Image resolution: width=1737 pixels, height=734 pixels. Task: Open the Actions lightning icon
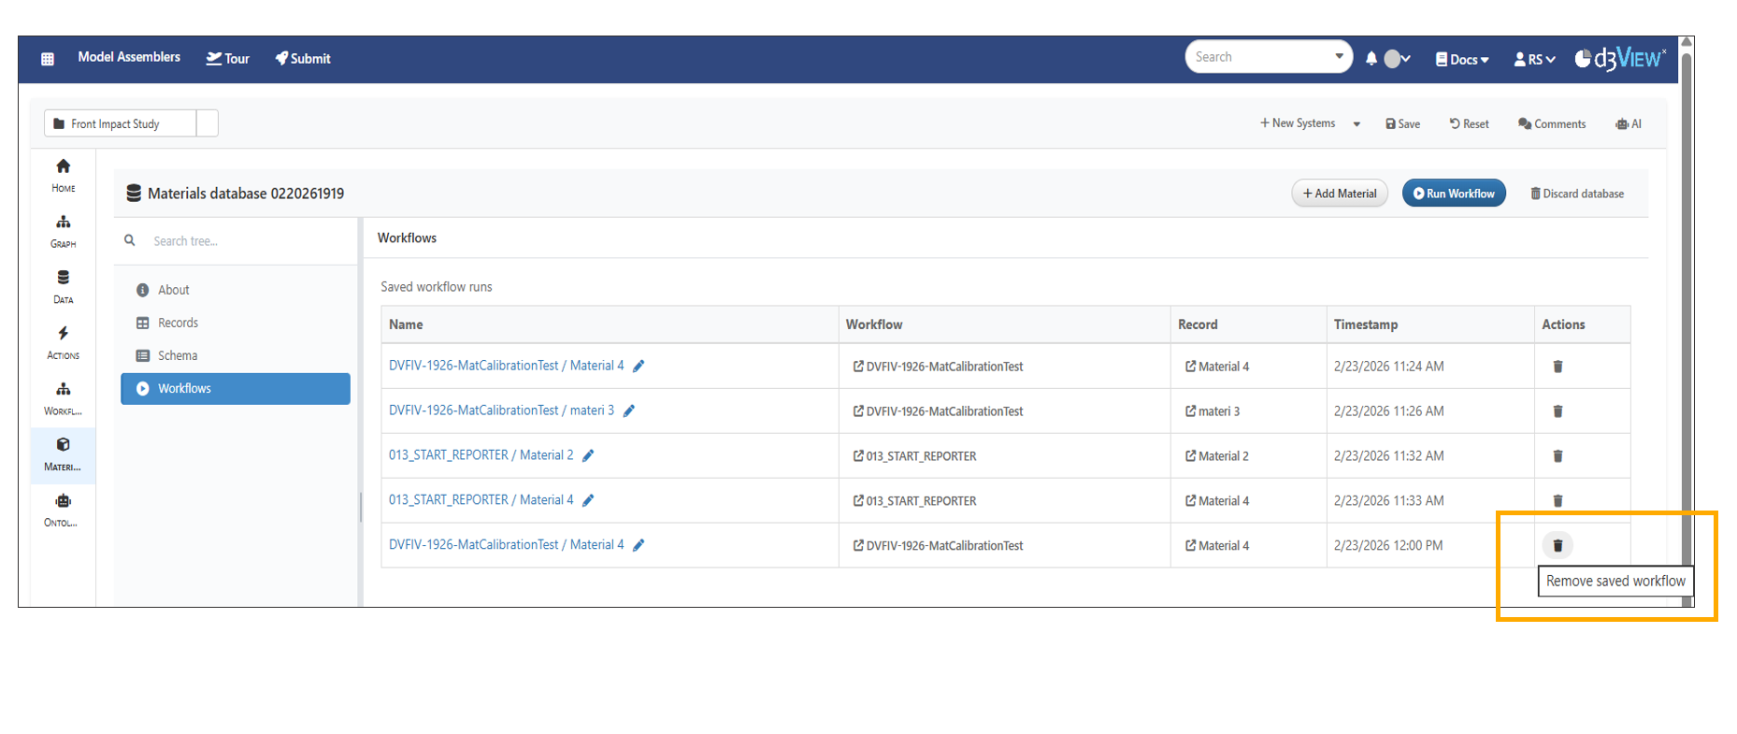point(63,342)
